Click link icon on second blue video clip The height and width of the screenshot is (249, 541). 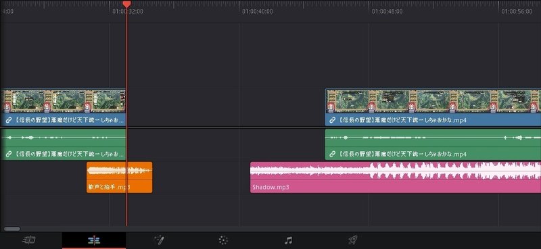[333, 120]
